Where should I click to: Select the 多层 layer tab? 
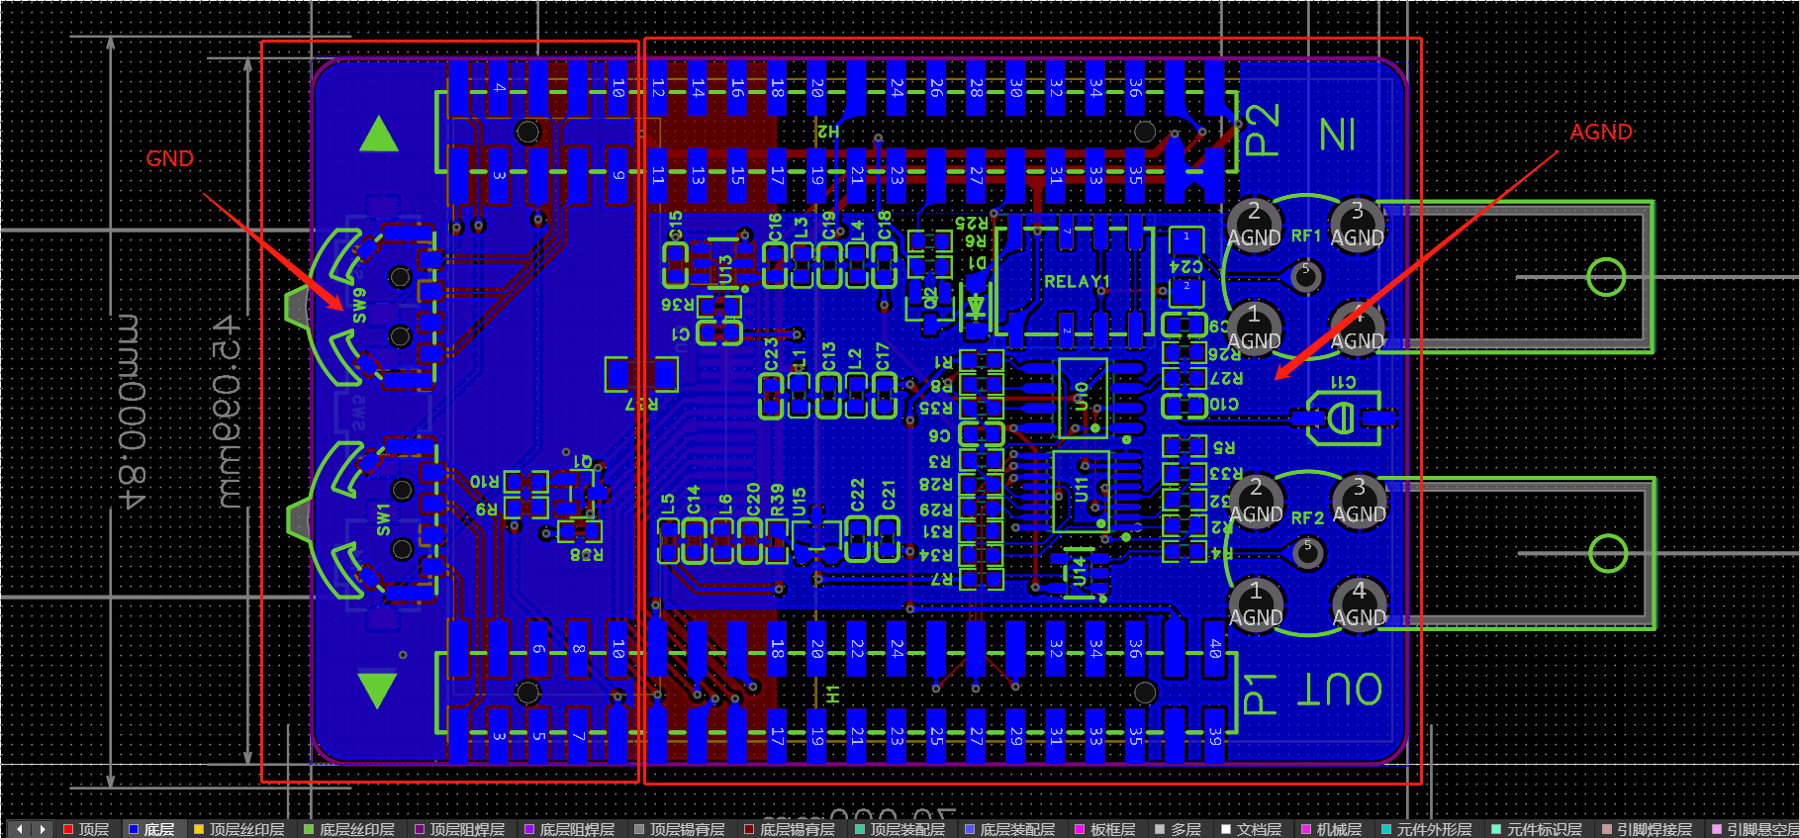point(1179,829)
